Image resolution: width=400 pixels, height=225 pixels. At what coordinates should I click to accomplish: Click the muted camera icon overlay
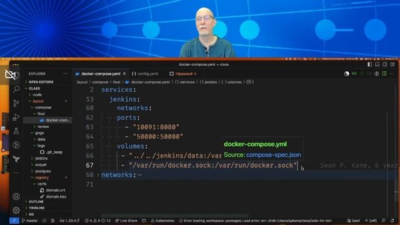point(10,75)
